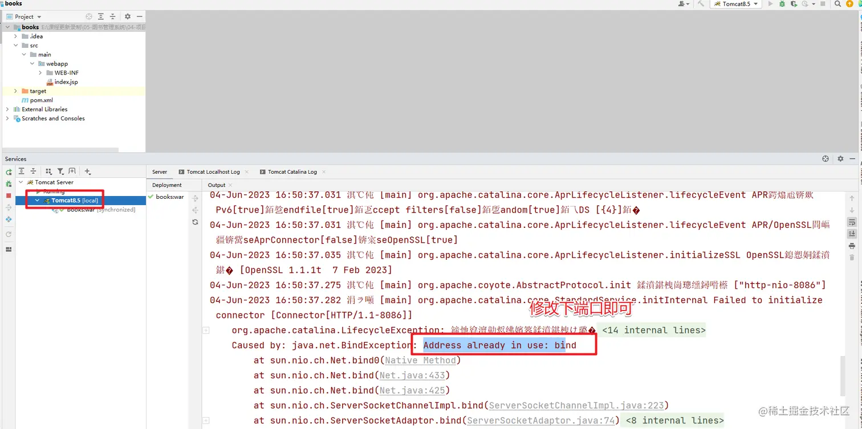Open Tomcat8.5 run configuration dropdown
Screen dimensions: 862x429
(x=736, y=4)
